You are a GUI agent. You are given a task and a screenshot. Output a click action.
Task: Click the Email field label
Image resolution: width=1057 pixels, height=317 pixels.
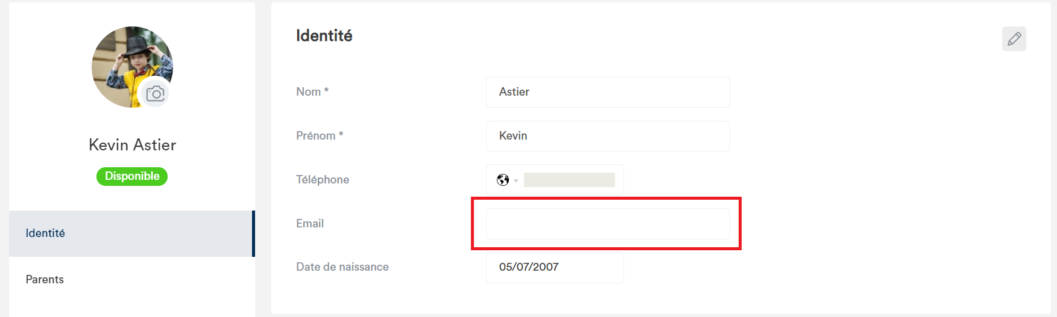(310, 224)
